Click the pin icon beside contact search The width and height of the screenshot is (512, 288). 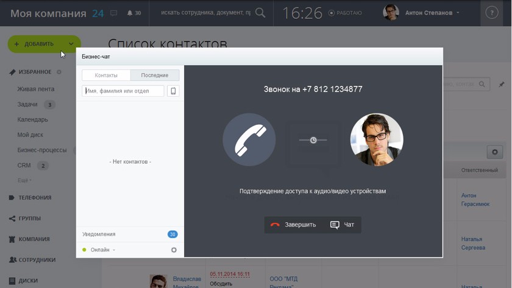click(501, 85)
